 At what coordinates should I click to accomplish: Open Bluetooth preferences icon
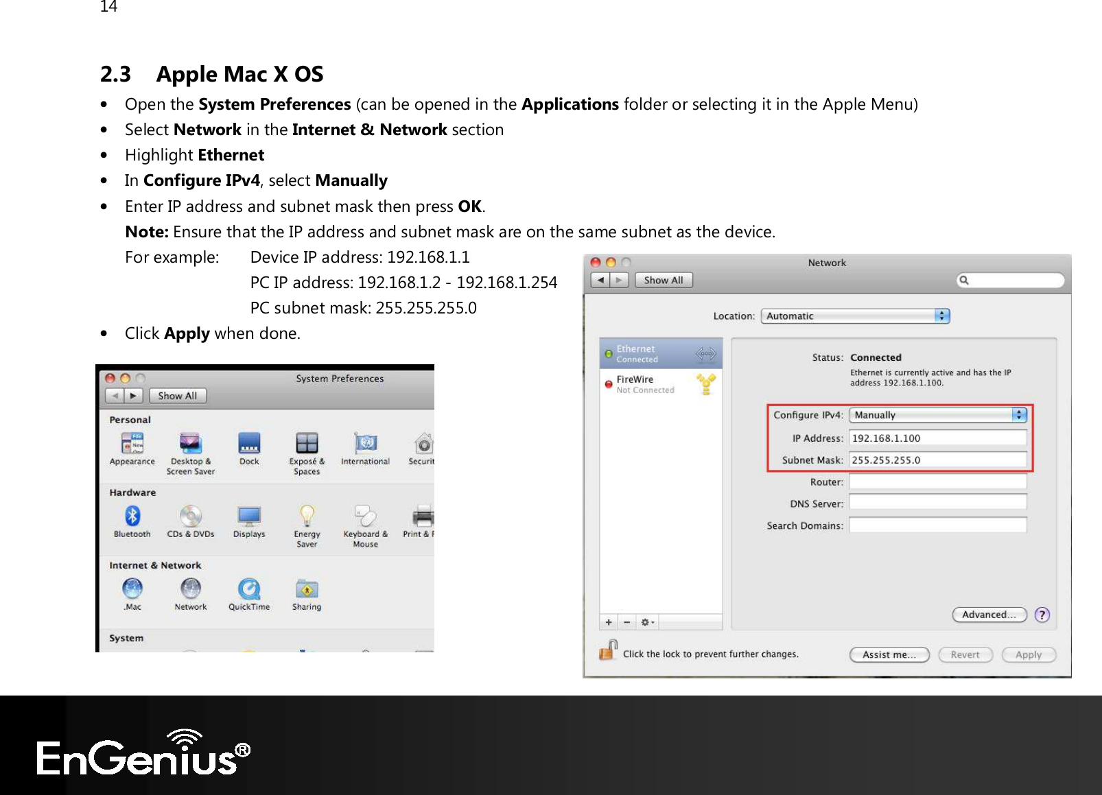pyautogui.click(x=132, y=522)
